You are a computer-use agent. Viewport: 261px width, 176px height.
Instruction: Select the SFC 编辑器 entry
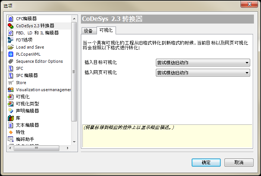pos(27,75)
